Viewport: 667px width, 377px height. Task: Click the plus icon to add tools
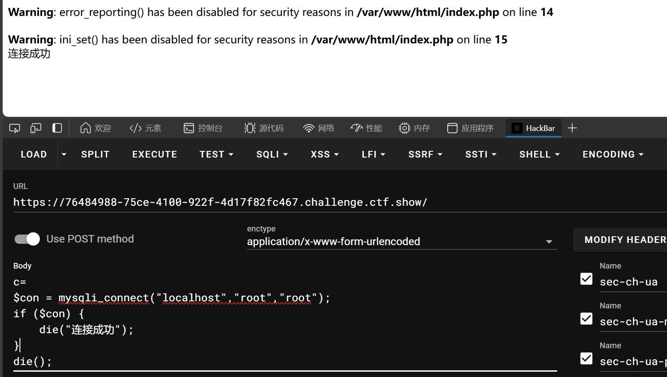click(572, 128)
